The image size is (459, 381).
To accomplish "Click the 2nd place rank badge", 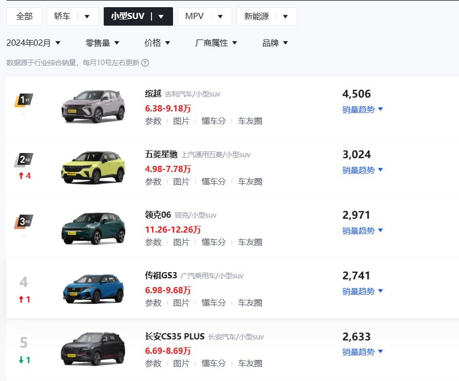I will point(24,160).
